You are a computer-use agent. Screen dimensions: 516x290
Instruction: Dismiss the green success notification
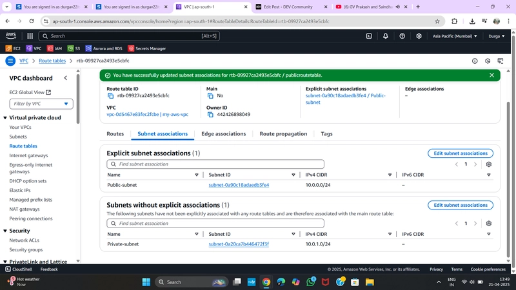[x=491, y=75]
